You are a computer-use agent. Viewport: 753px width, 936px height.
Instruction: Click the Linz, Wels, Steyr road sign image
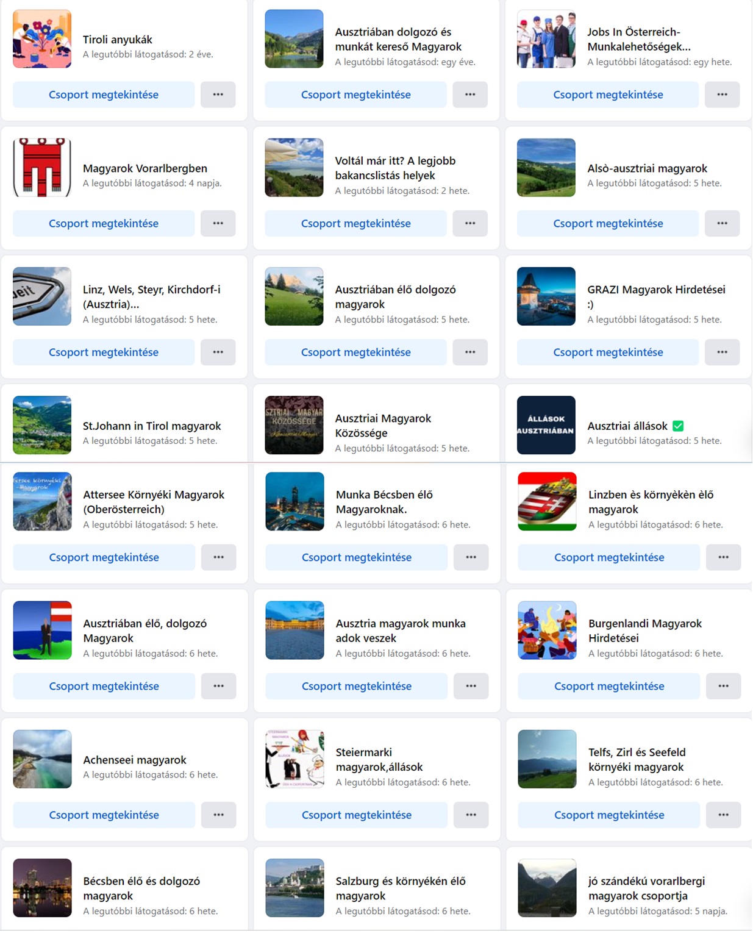click(42, 296)
